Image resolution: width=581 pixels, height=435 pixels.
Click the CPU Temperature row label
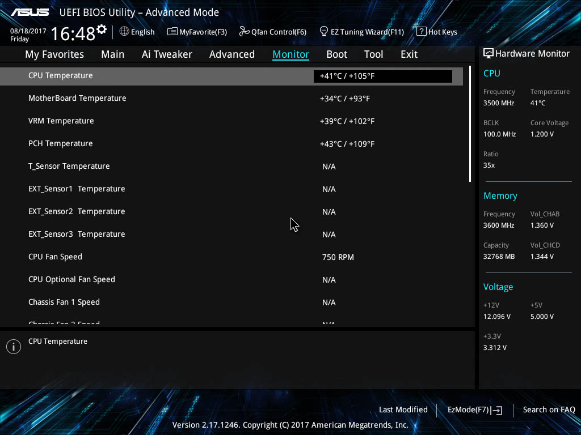pyautogui.click(x=60, y=75)
